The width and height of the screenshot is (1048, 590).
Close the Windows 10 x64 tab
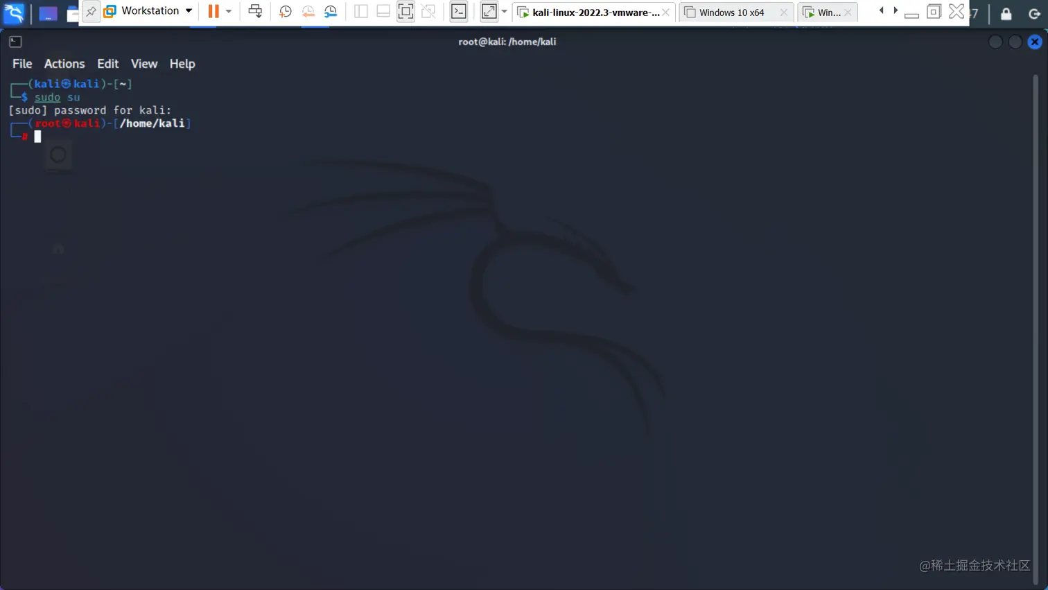(784, 12)
